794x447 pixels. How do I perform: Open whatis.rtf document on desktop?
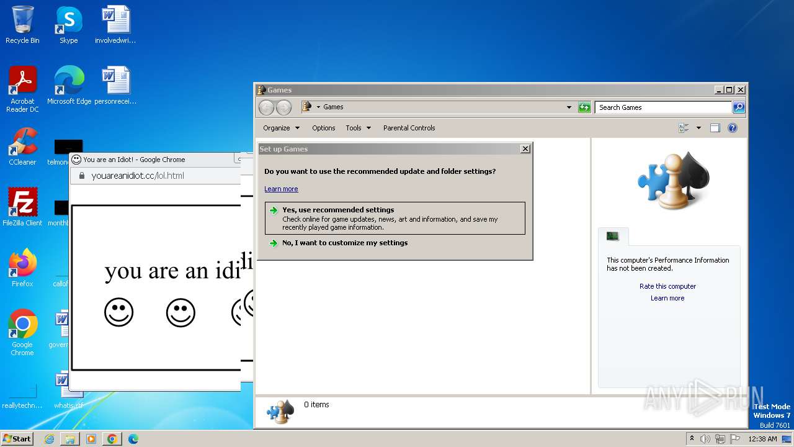(x=68, y=390)
